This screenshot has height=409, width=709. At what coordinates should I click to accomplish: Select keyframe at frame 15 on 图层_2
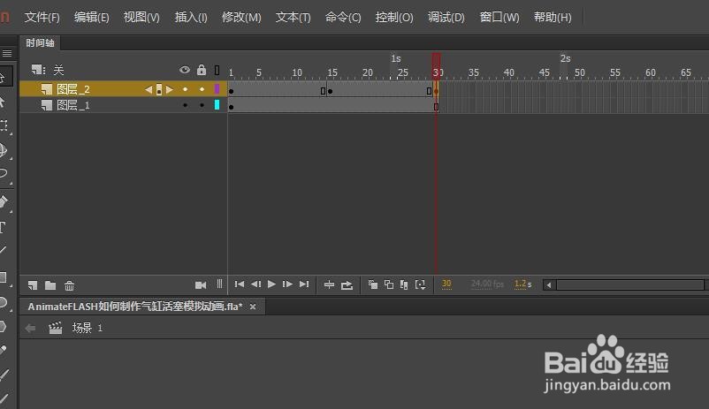click(330, 91)
